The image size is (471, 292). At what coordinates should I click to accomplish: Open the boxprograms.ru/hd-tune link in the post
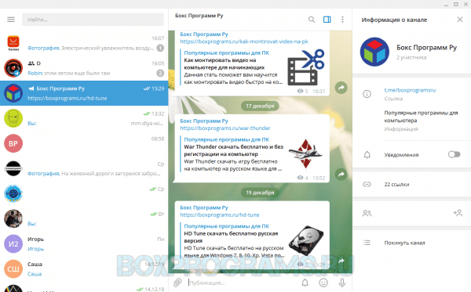pyautogui.click(x=220, y=214)
